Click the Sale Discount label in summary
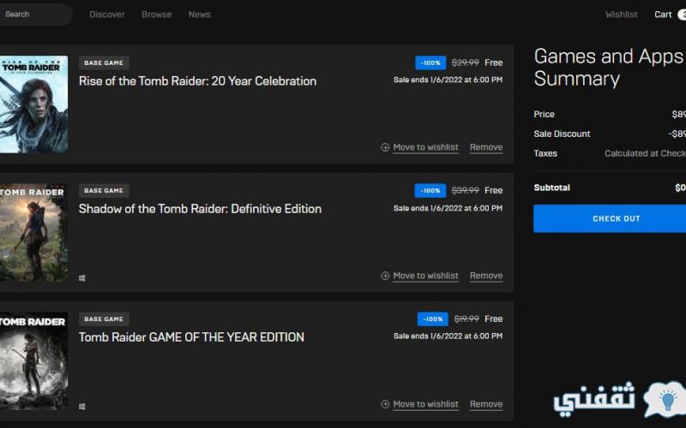The width and height of the screenshot is (686, 428). click(x=562, y=134)
